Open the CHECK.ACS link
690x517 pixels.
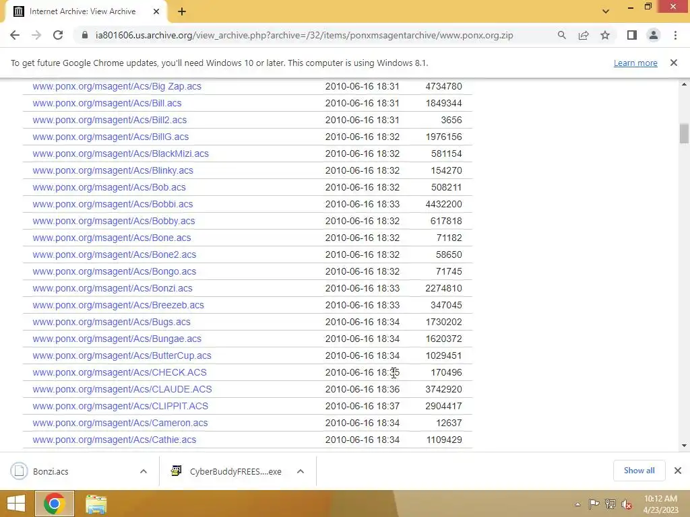(x=119, y=372)
